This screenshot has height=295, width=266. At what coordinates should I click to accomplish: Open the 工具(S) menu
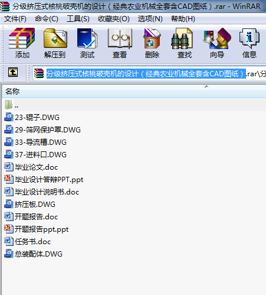point(78,19)
